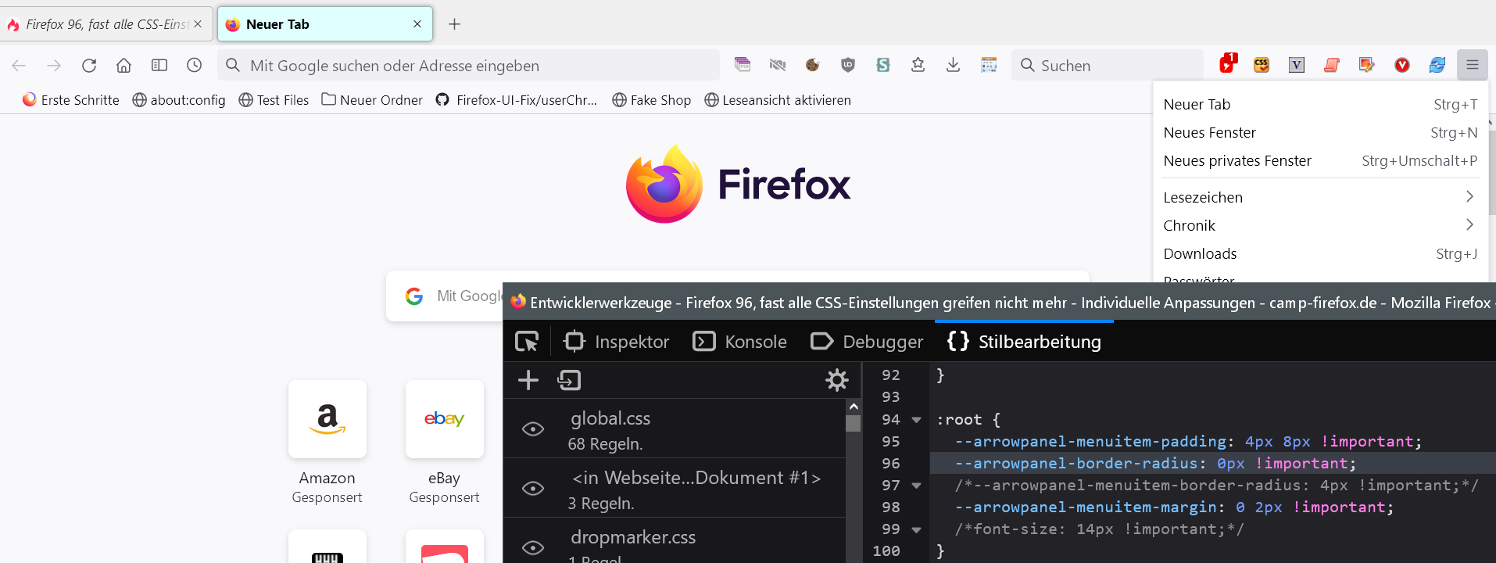Click the V box extension icon

point(1297,65)
